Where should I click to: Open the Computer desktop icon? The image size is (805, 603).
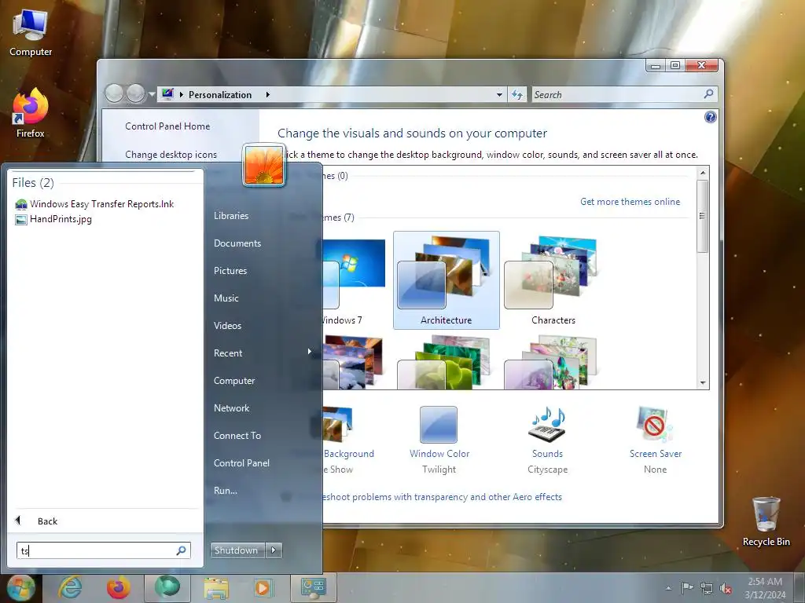31,33
